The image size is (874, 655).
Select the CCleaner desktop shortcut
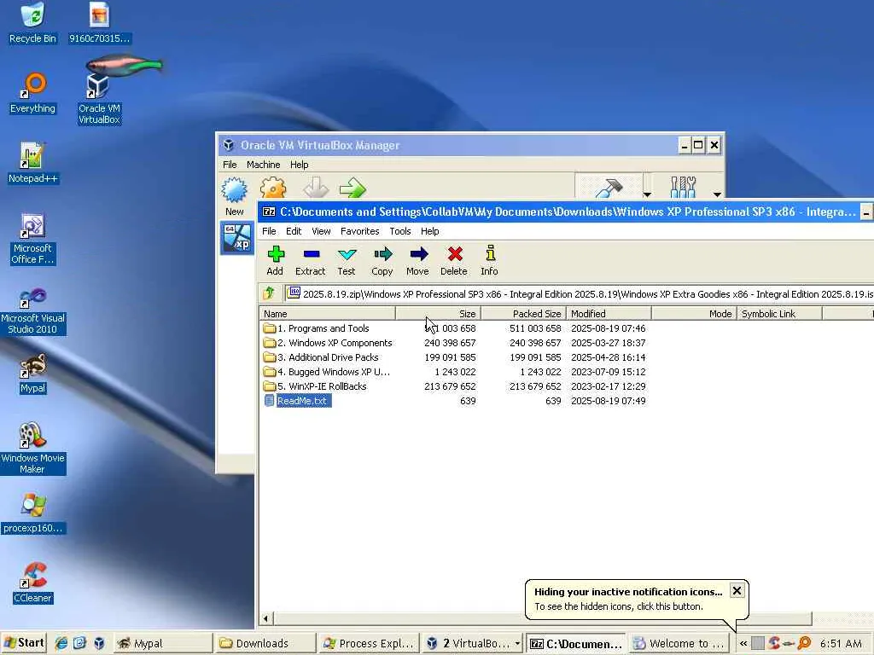pos(33,583)
